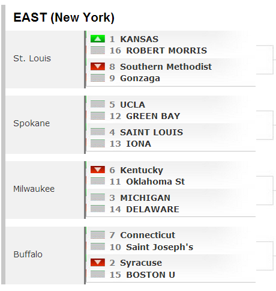This screenshot has height=291, width=276.
Task: Click the gray status box beside Green Bay
Action: click(x=98, y=116)
